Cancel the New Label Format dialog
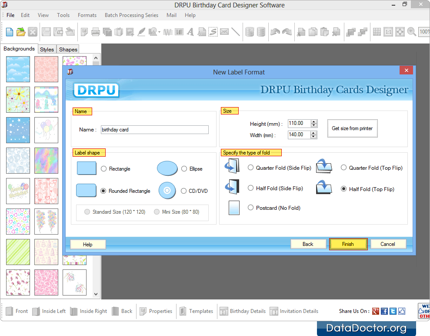This screenshot has width=430, height=336. 388,244
